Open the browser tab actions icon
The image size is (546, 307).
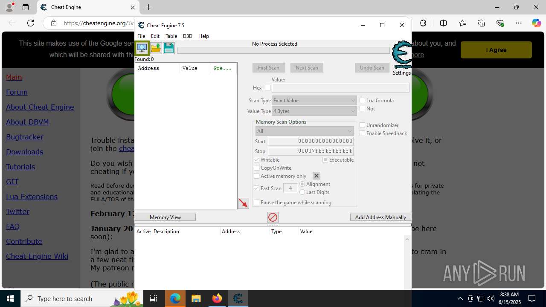pos(26,7)
